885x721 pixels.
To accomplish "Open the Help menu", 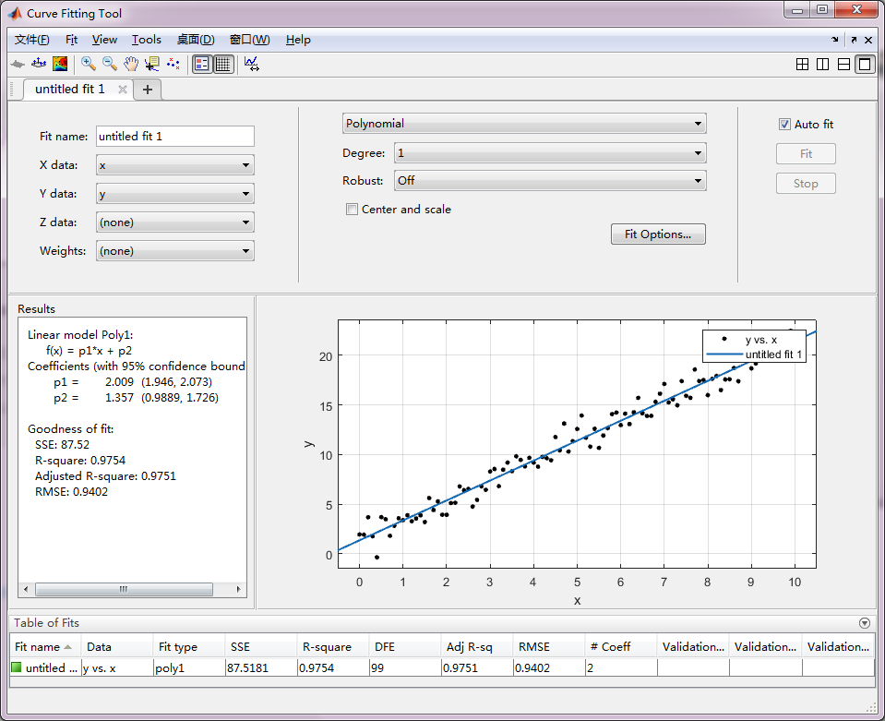I will tap(298, 40).
